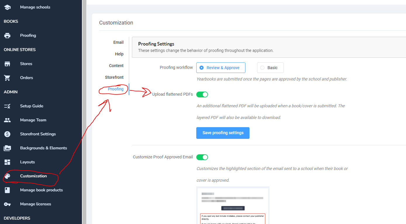Select Basic proofing workflow option
The width and height of the screenshot is (406, 224).
point(270,68)
